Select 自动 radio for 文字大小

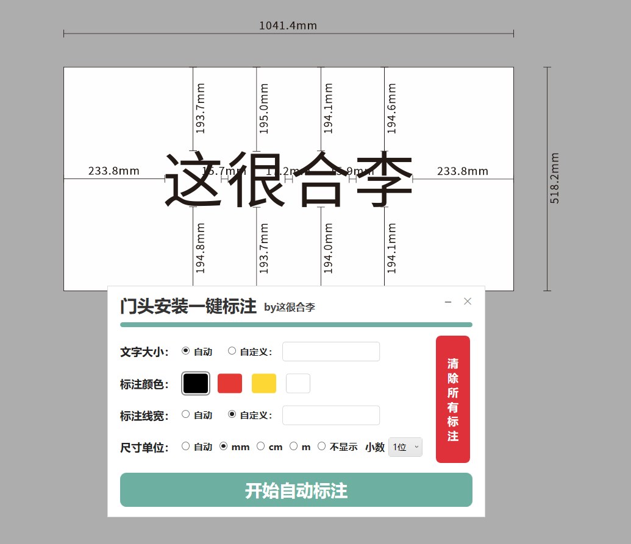185,351
